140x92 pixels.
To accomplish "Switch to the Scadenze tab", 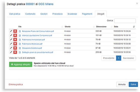I will 72,14.
